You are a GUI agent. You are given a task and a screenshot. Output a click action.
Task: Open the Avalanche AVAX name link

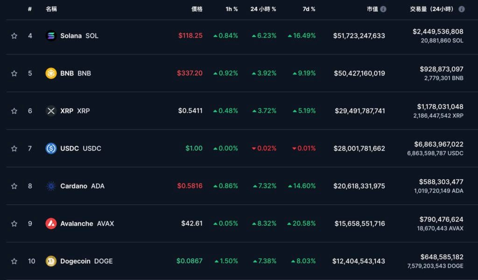[87, 224]
